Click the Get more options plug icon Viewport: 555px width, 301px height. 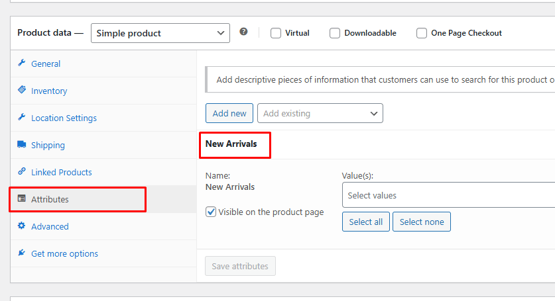click(x=22, y=253)
